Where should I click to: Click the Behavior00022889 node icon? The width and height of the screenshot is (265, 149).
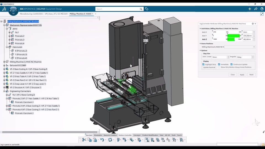(x=7, y=65)
